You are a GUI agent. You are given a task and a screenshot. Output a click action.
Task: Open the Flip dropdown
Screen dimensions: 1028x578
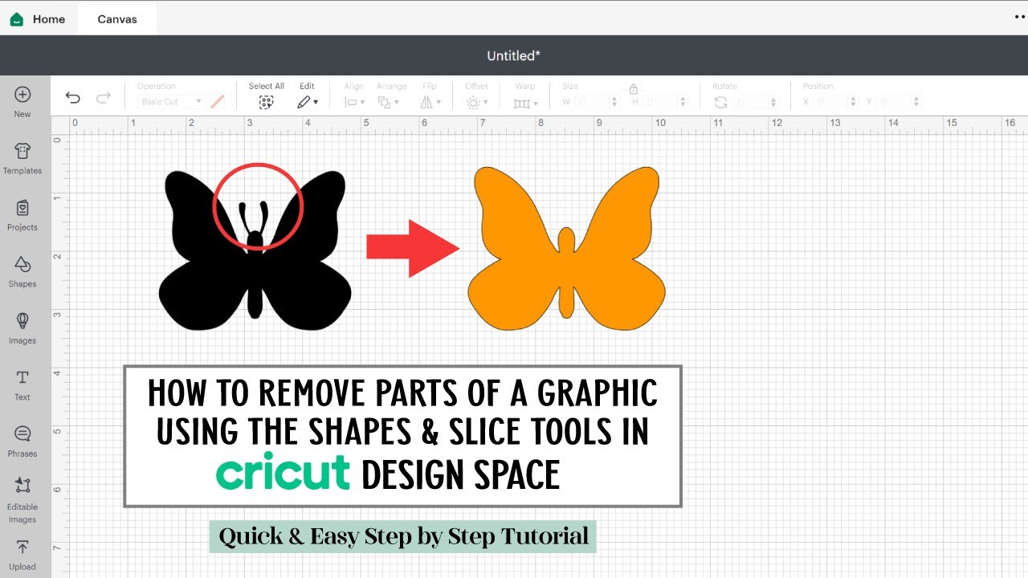click(430, 102)
